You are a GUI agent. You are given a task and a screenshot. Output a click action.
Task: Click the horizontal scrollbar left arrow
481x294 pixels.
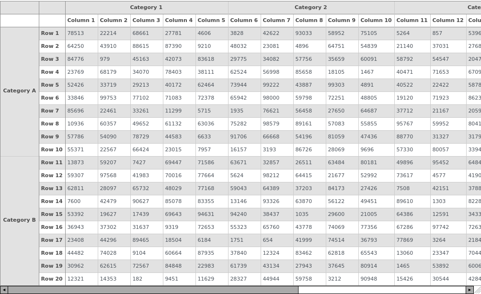point(4,290)
